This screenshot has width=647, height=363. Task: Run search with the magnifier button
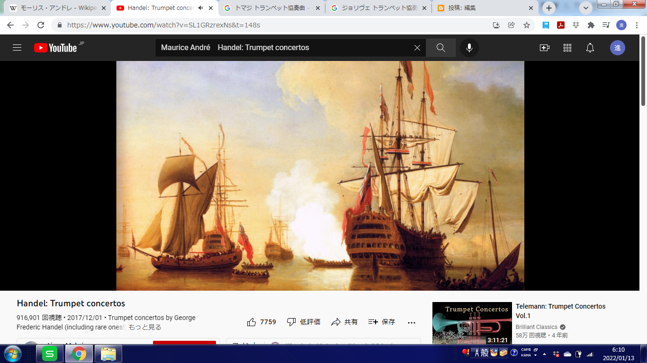pyautogui.click(x=441, y=48)
